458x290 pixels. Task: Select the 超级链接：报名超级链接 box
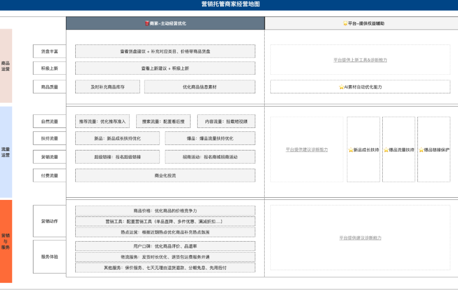pyautogui.click(x=118, y=157)
